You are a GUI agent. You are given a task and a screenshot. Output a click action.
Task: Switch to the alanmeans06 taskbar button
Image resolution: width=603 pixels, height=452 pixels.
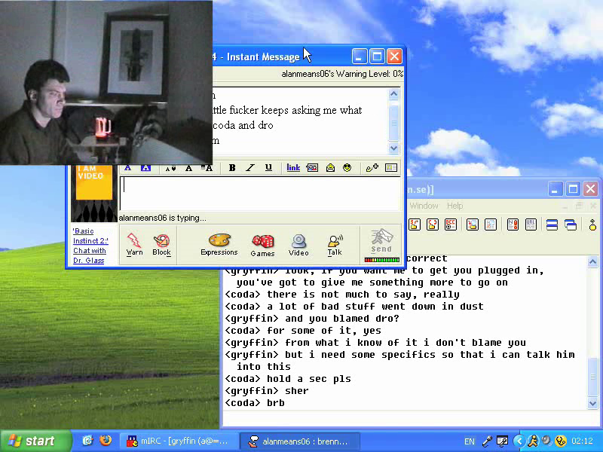click(x=299, y=441)
